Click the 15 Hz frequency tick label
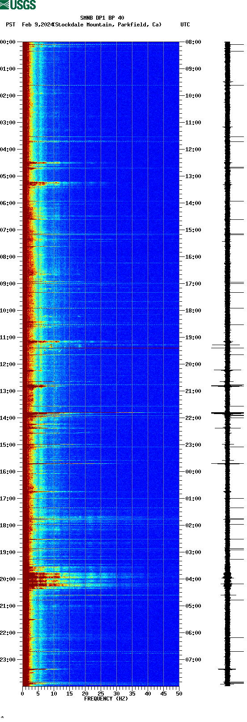247x722 pixels. 69,694
